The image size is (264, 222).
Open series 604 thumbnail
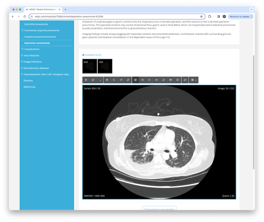tap(90, 66)
